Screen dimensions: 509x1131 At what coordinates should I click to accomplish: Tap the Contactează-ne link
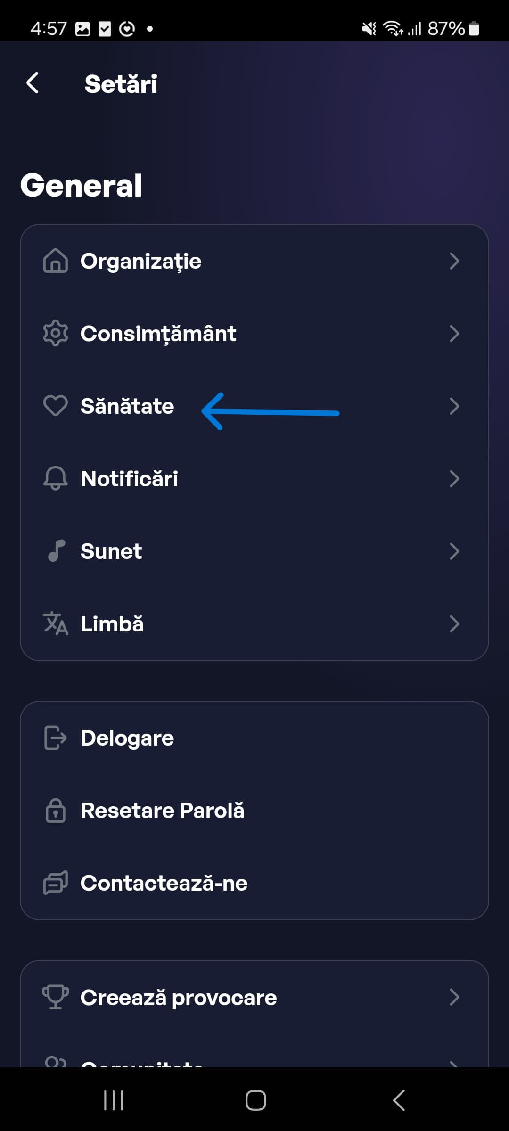(164, 883)
